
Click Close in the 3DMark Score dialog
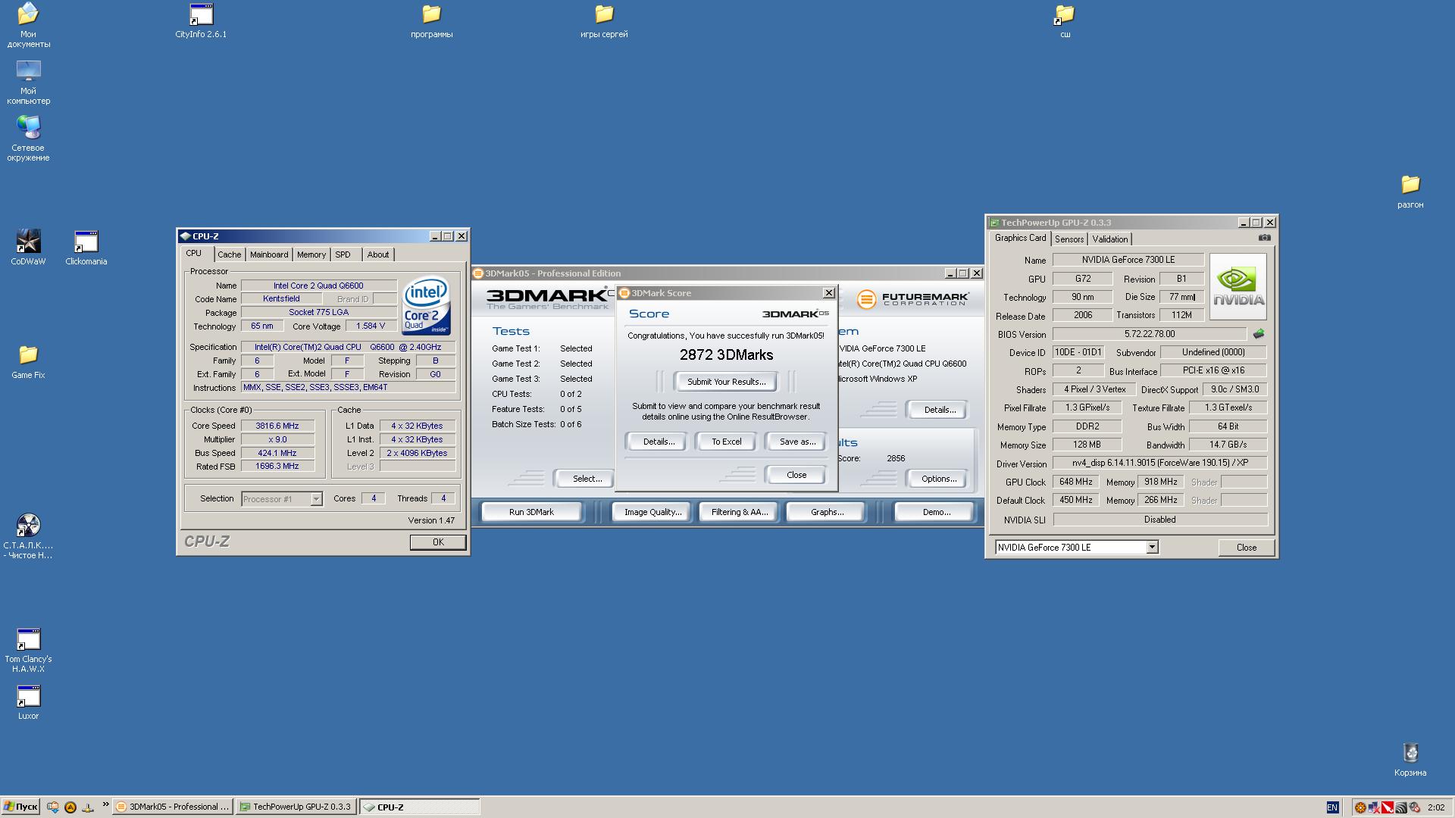(x=796, y=475)
